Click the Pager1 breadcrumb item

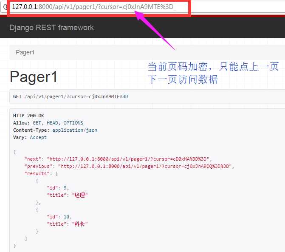click(x=25, y=52)
